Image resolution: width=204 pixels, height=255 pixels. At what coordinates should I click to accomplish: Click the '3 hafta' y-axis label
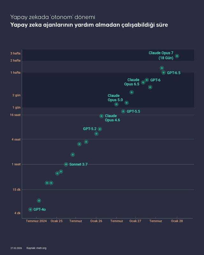(x=16, y=53)
